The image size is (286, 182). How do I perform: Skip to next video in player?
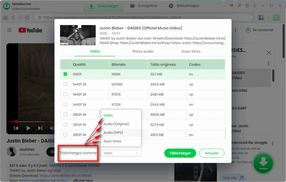click(40, 128)
